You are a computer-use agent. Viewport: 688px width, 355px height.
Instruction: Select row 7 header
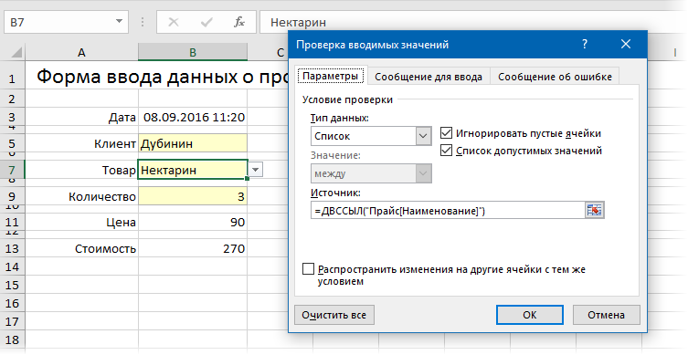pos(12,170)
